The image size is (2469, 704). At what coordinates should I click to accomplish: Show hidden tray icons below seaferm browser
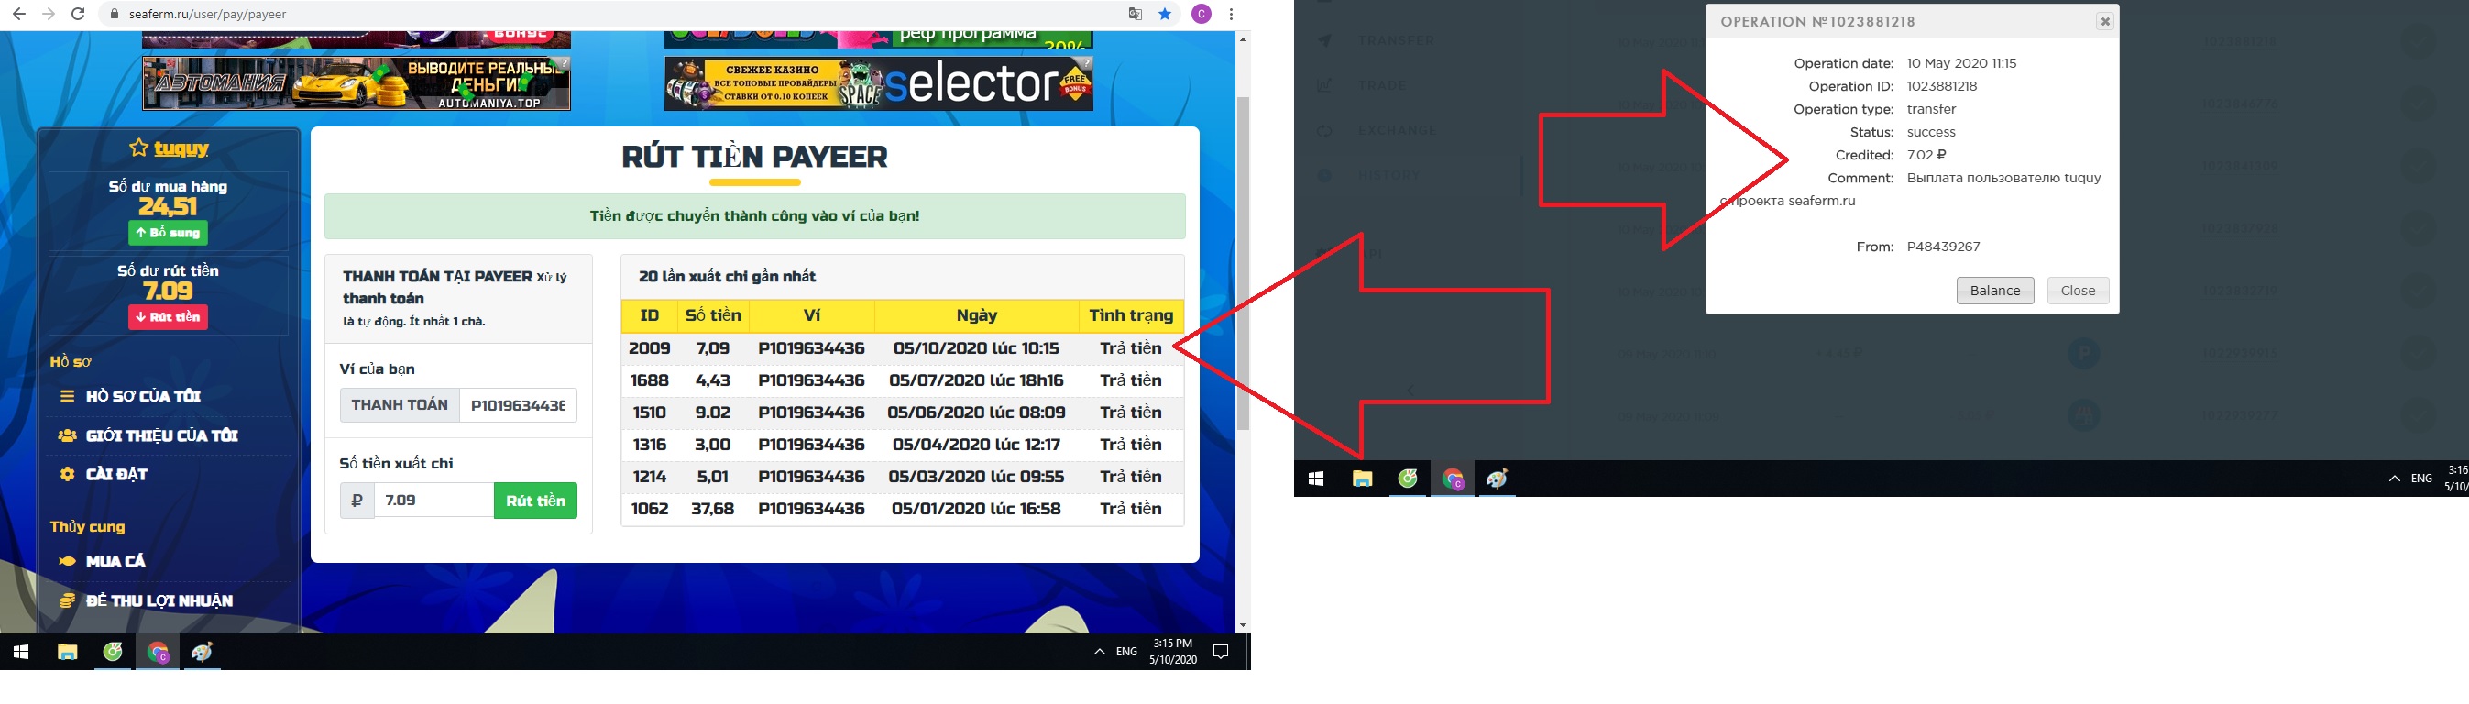pyautogui.click(x=1100, y=652)
